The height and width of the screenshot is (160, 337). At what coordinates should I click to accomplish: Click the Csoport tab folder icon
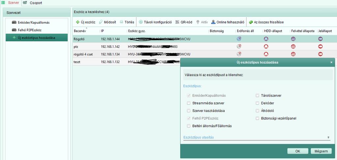pos(25,3)
